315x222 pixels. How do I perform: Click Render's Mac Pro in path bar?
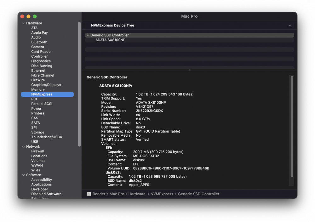click(x=108, y=194)
